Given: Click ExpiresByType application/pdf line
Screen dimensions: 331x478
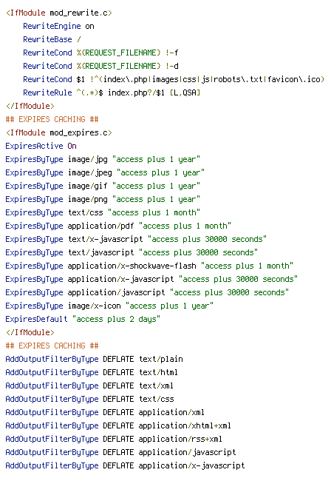Looking at the screenshot, I should [x=118, y=226].
